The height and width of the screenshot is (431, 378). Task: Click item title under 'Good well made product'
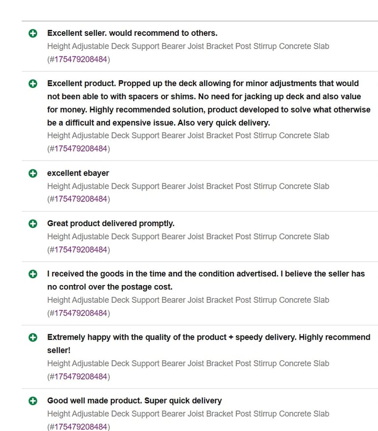[188, 414]
